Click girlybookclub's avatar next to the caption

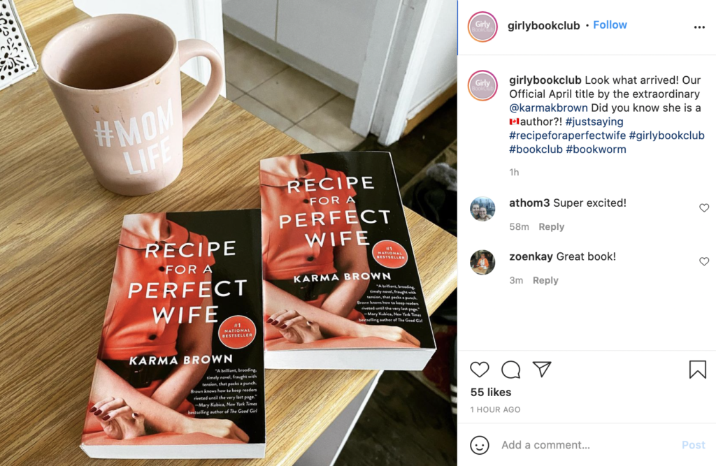pos(482,86)
